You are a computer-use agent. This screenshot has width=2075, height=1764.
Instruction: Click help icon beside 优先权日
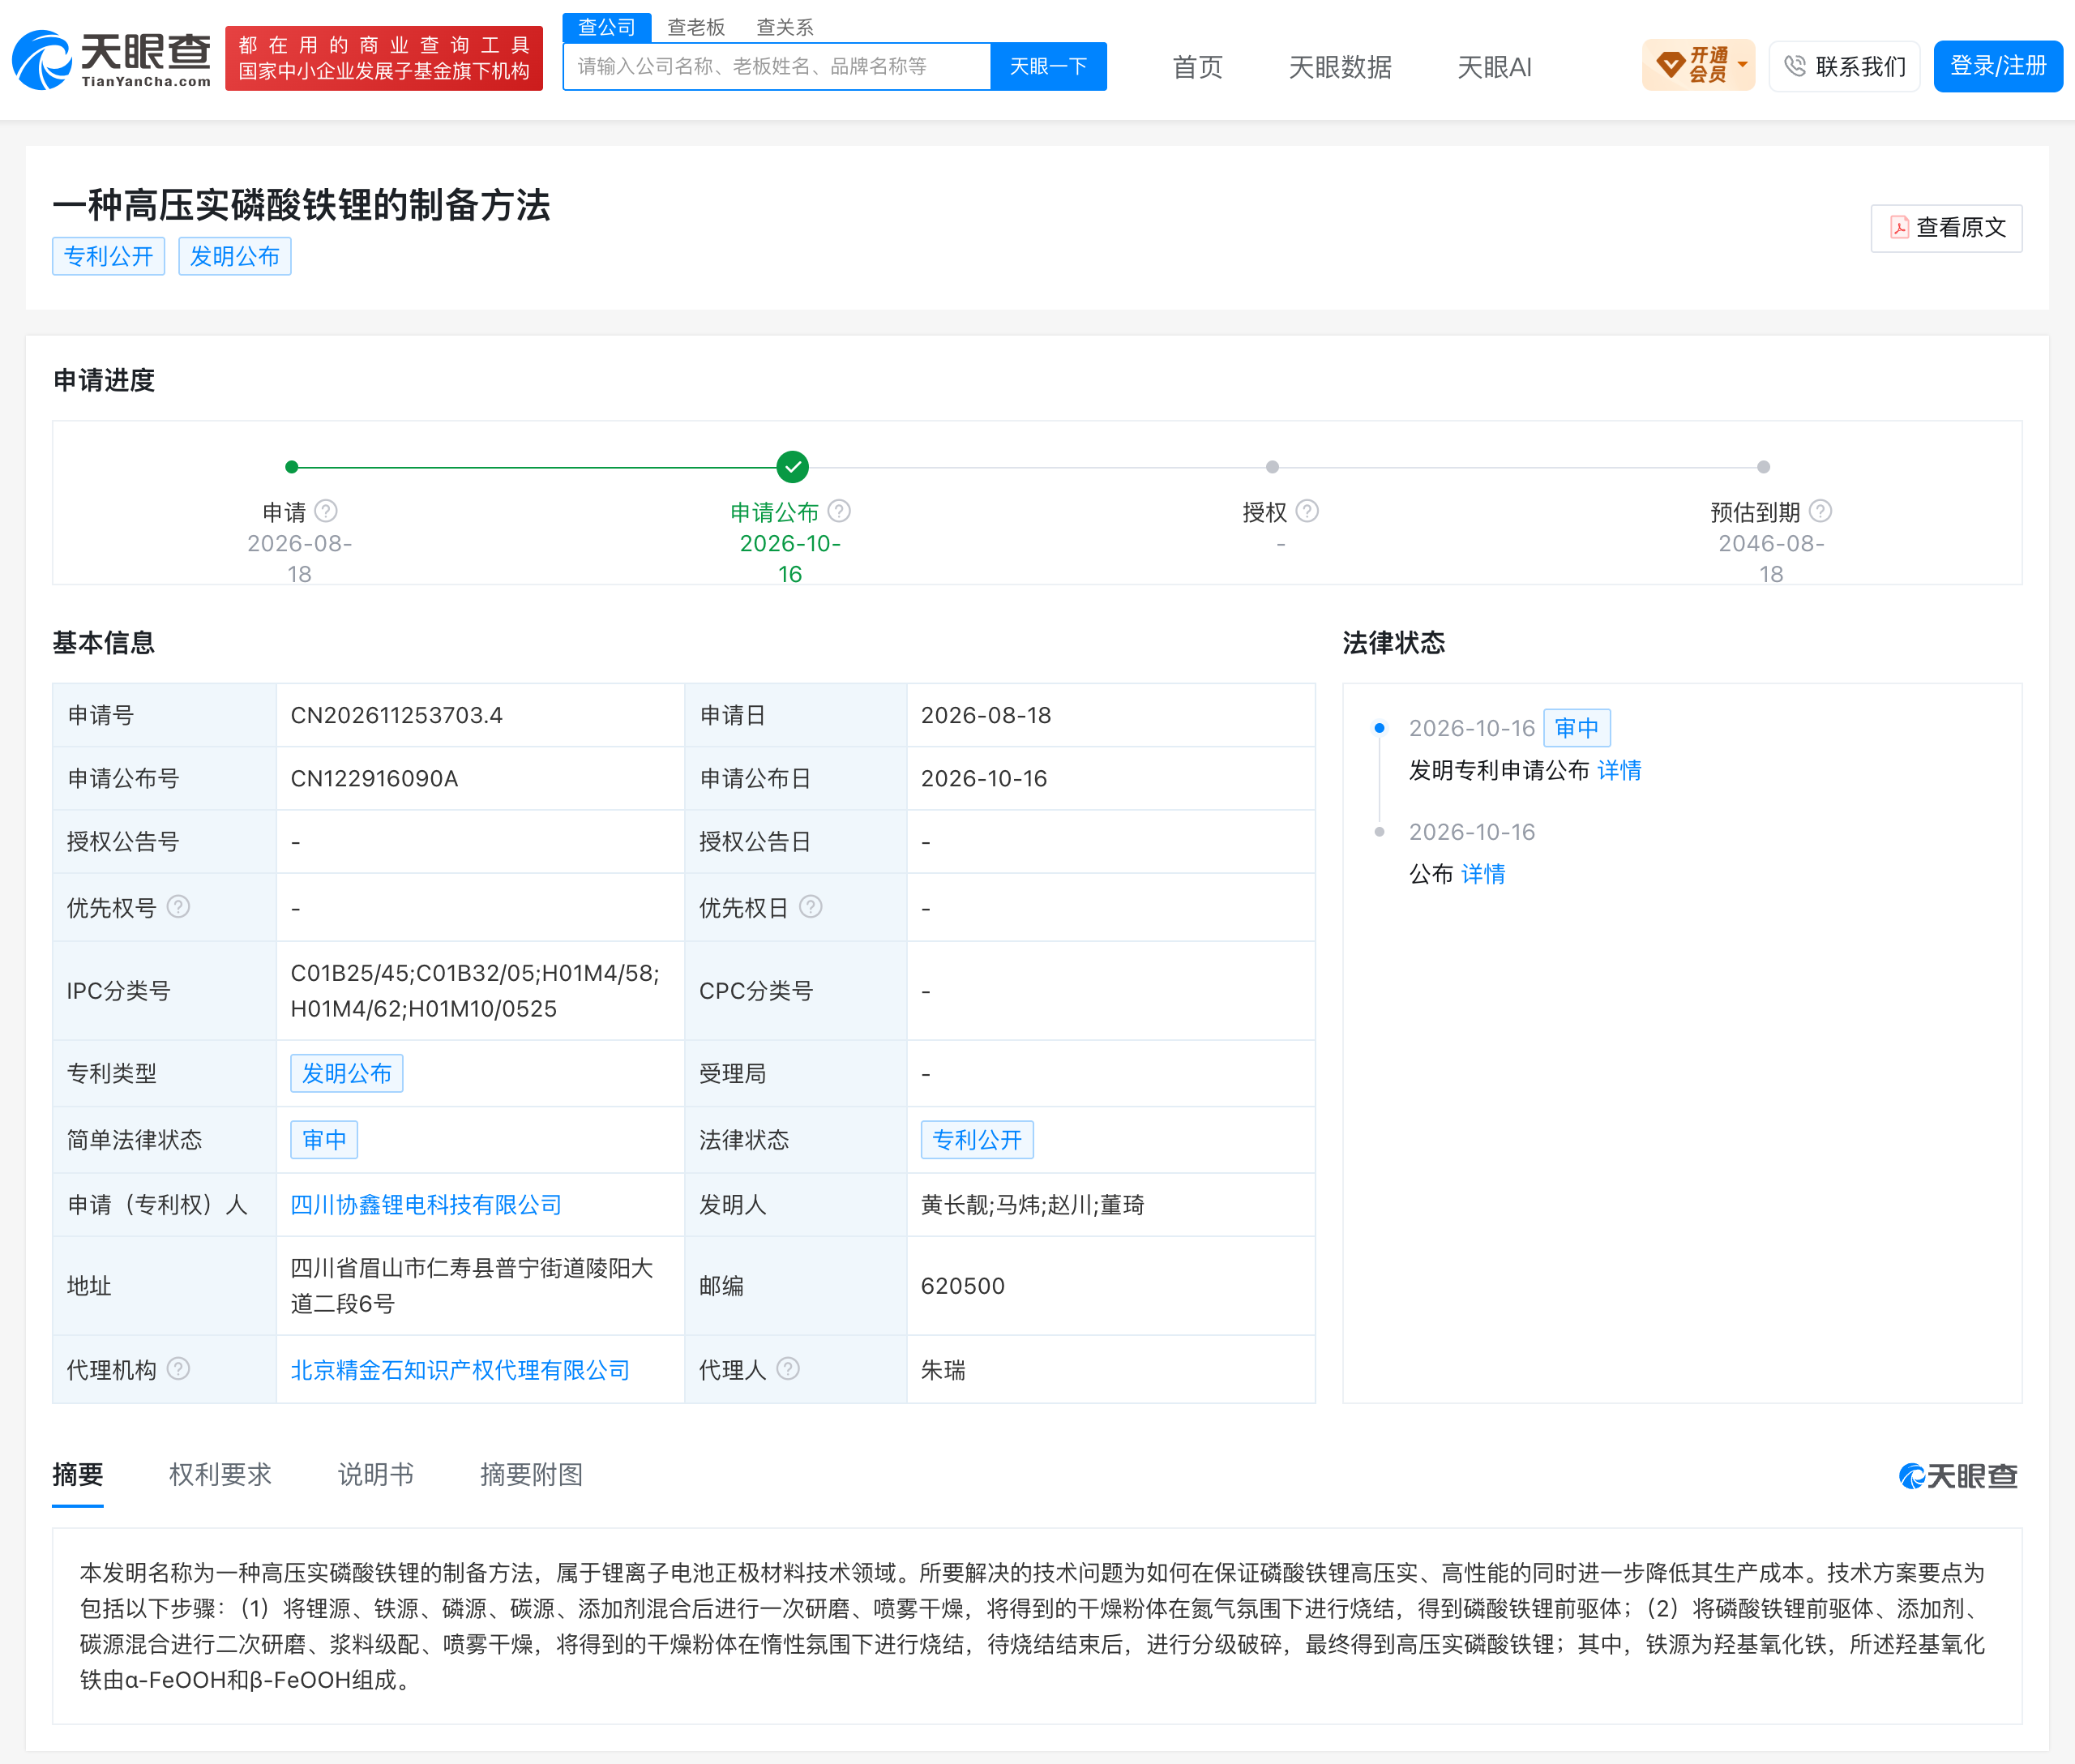click(811, 907)
